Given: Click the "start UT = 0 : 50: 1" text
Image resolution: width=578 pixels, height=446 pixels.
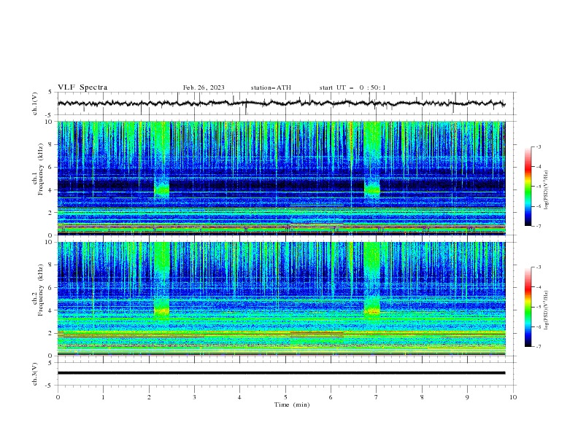Looking at the screenshot, I should [x=352, y=87].
